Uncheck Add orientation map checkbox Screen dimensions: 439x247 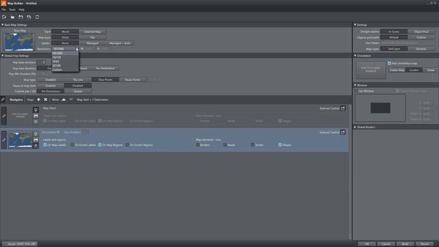390,63
